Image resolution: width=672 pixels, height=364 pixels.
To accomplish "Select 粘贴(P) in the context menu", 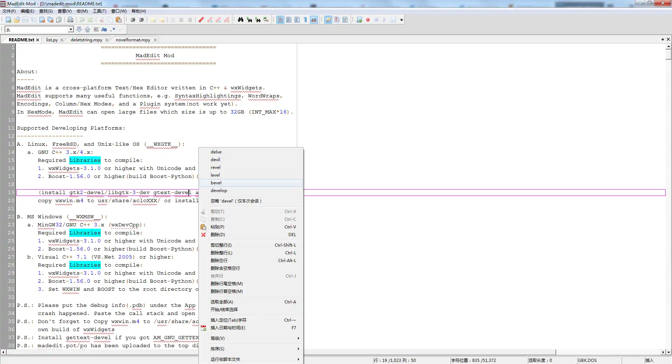I will [251, 227].
